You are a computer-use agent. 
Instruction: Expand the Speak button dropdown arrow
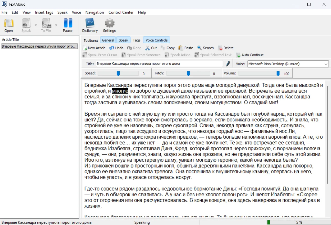36,25
